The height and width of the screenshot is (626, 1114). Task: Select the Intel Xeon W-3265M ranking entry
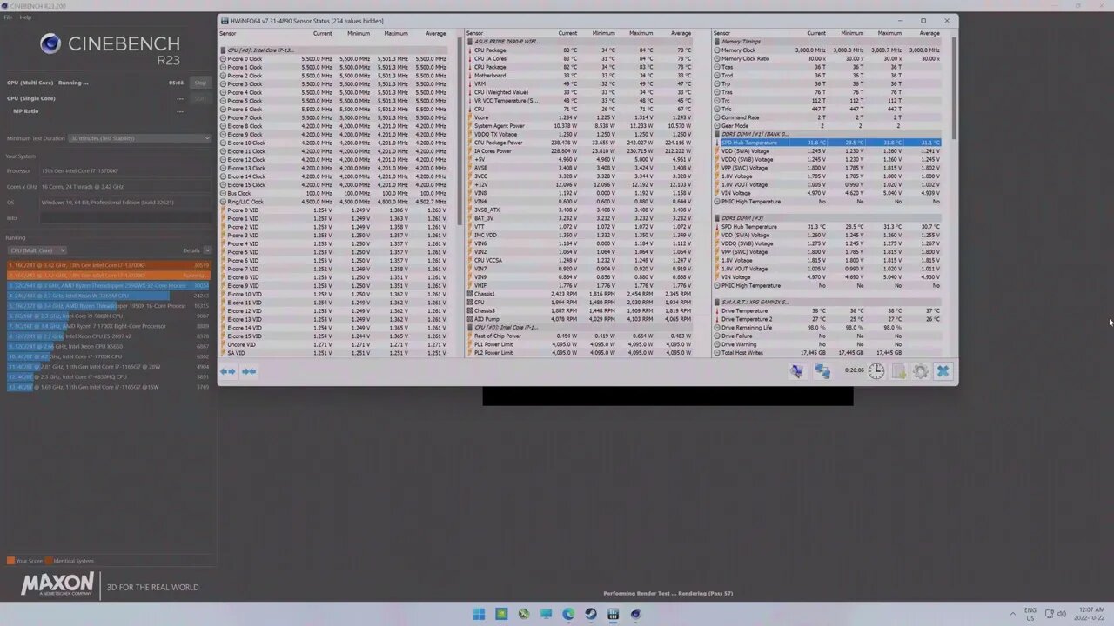coord(109,296)
